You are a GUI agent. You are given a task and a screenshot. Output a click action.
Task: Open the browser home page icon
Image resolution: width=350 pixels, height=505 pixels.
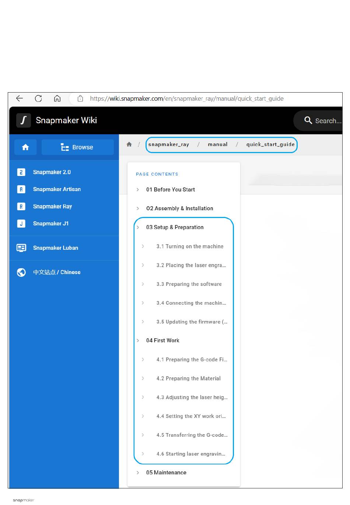(x=57, y=98)
